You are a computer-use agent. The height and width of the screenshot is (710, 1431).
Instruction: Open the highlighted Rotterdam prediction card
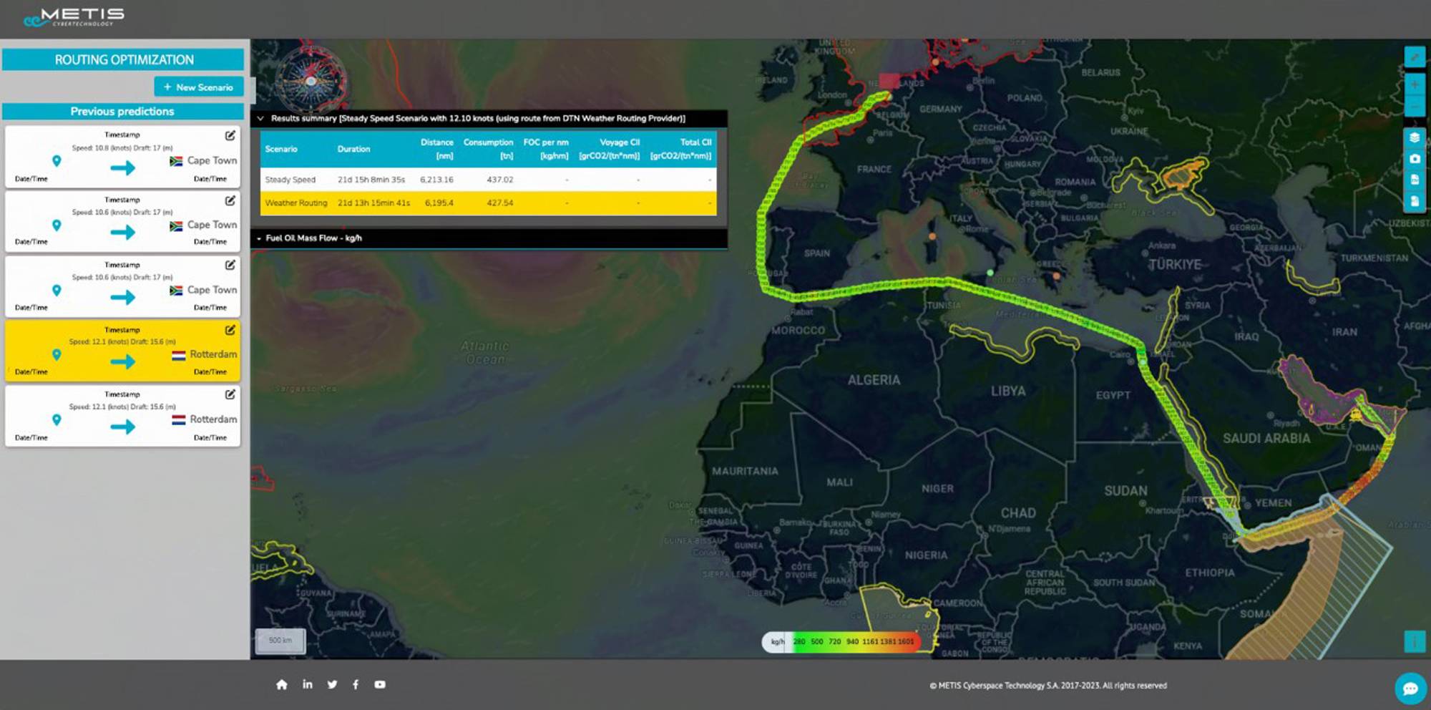tap(123, 351)
